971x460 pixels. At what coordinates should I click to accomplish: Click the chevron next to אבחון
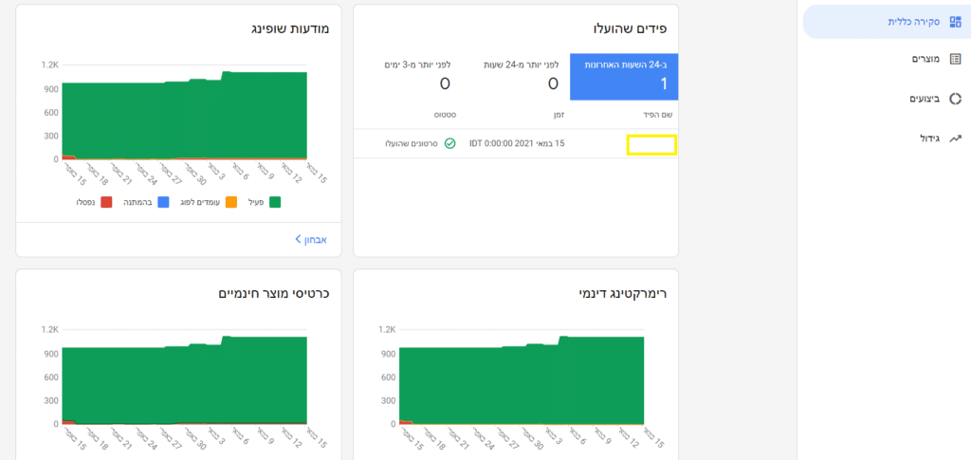click(x=298, y=239)
